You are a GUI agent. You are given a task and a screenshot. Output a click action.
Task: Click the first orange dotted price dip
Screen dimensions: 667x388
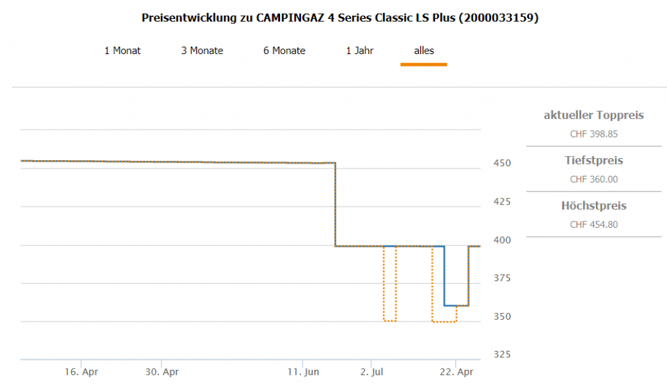click(x=390, y=321)
